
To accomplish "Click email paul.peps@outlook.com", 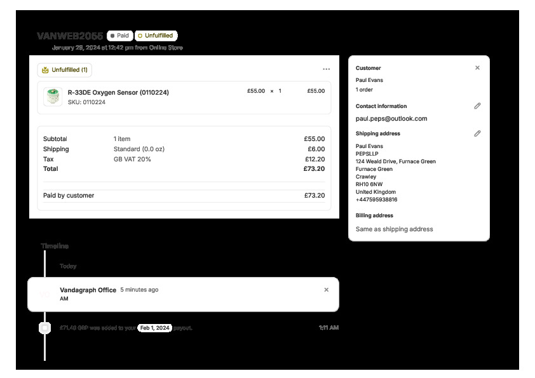I will (x=391, y=118).
